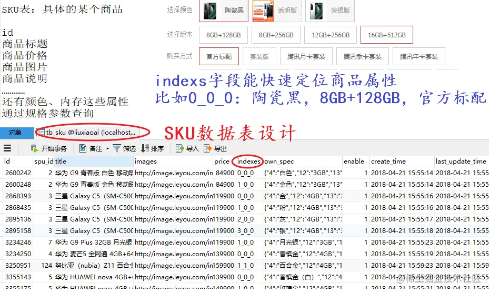Image resolution: width=490 pixels, height=293 pixels.
Task: Click the 排序 sort icon
Action: (x=145, y=149)
